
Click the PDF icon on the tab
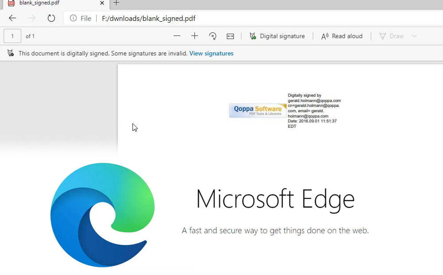coord(11,3)
